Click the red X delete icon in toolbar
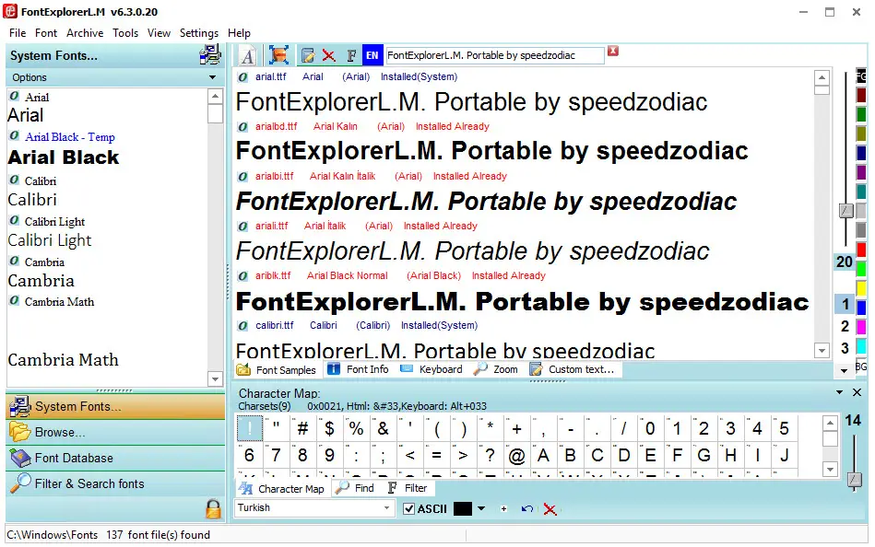 click(328, 55)
